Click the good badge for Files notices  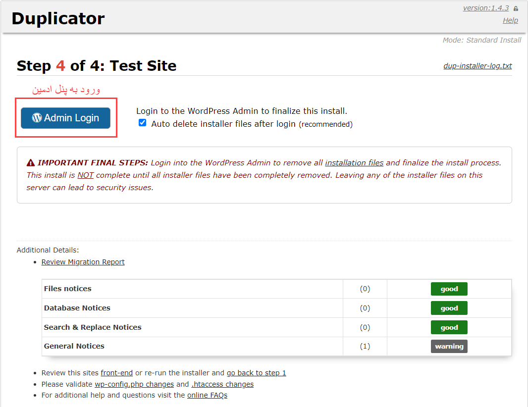[449, 289]
